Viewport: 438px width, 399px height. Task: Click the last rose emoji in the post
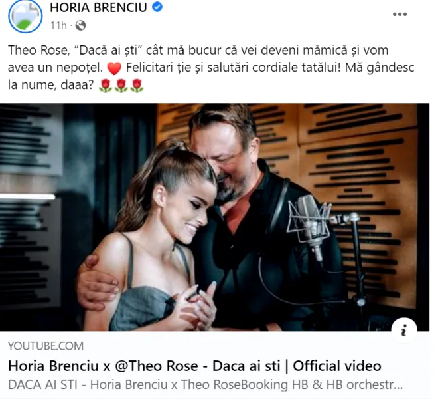[137, 86]
